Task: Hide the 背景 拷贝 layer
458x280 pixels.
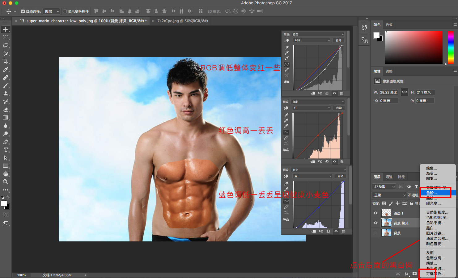Action: [376, 223]
